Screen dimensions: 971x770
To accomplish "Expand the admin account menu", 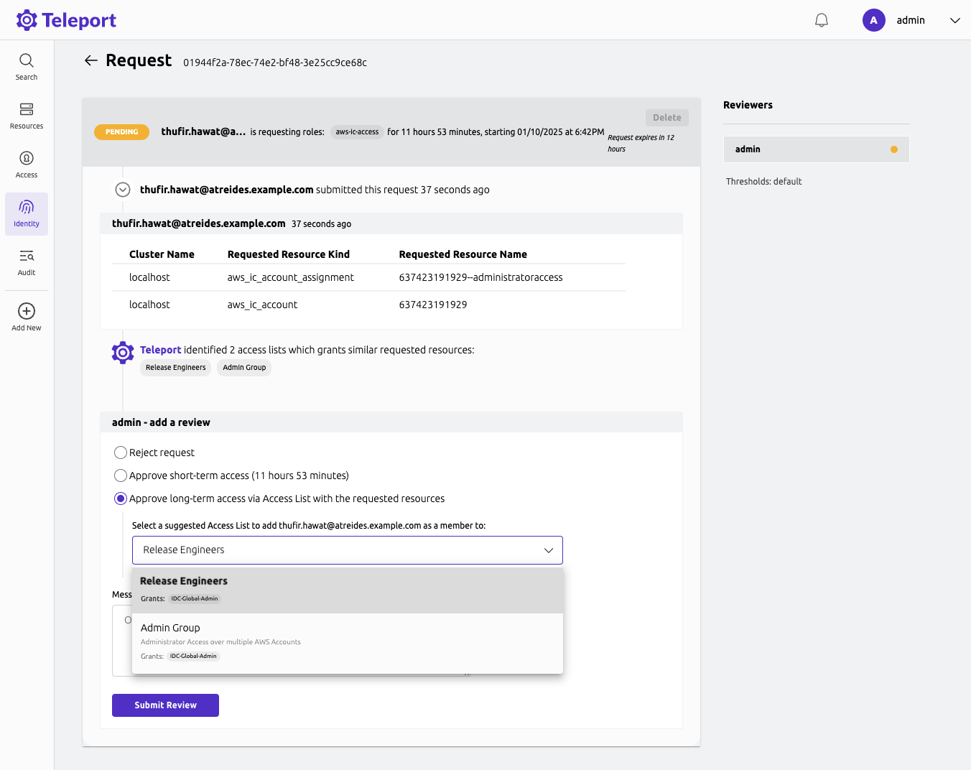I will click(955, 20).
